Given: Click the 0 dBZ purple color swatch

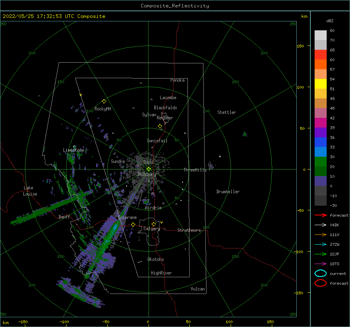Looking at the screenshot, I should [320, 181].
